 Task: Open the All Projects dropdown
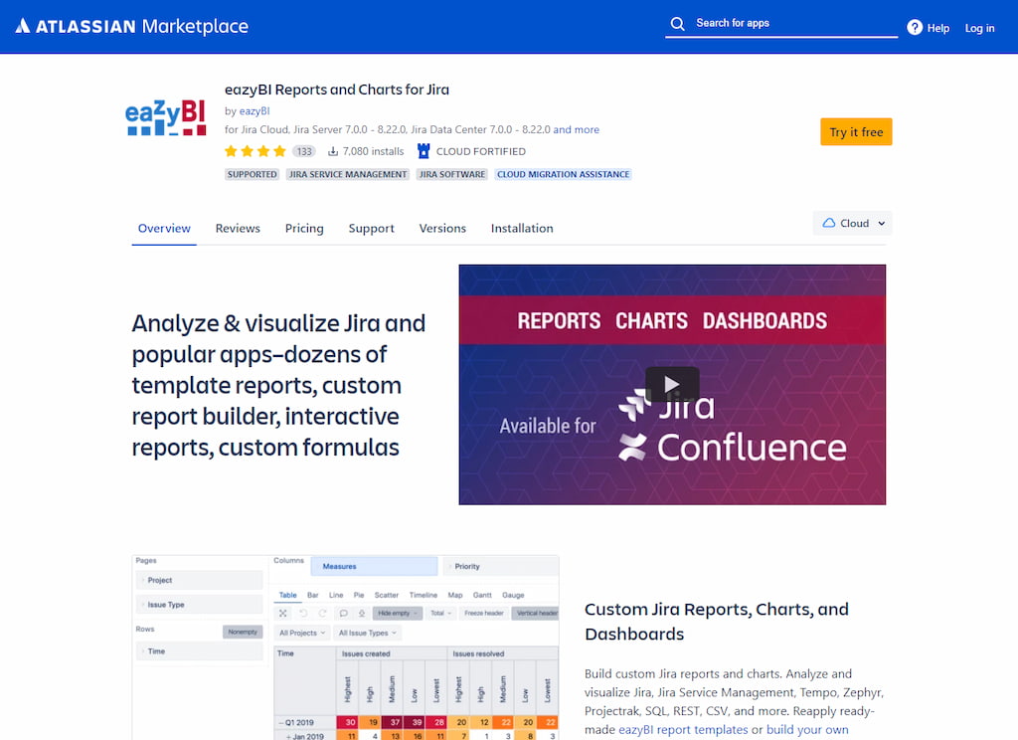[x=301, y=633]
